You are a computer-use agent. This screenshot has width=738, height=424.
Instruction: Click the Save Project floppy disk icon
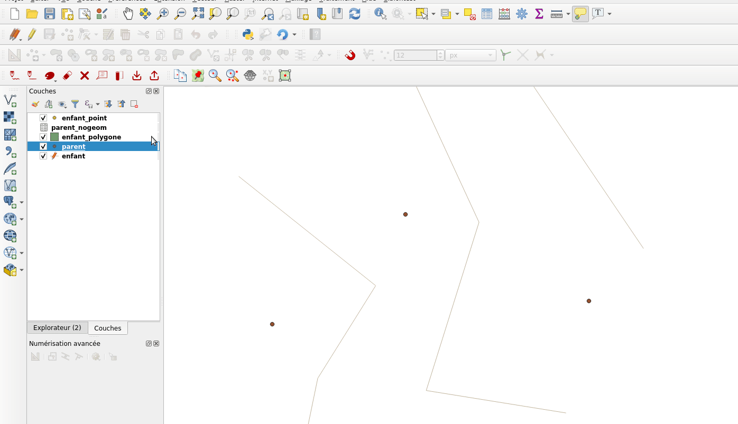[49, 14]
